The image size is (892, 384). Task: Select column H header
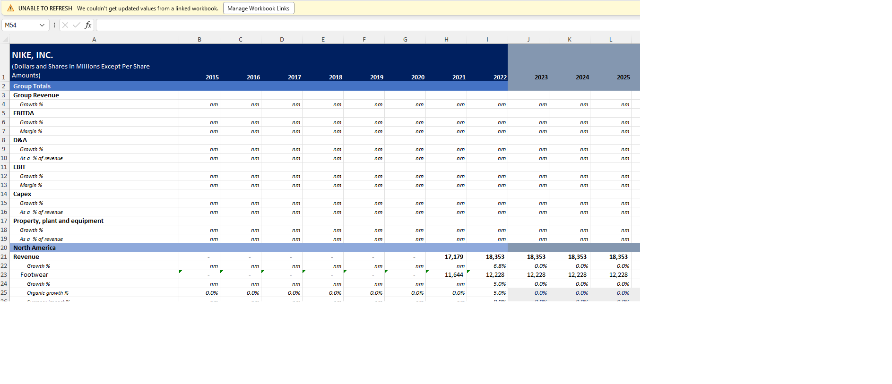pos(446,40)
